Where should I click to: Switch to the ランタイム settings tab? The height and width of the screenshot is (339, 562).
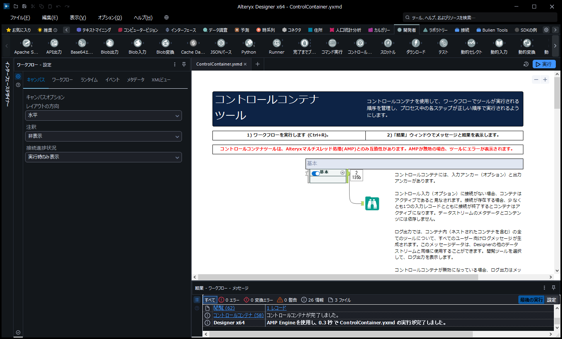[89, 80]
